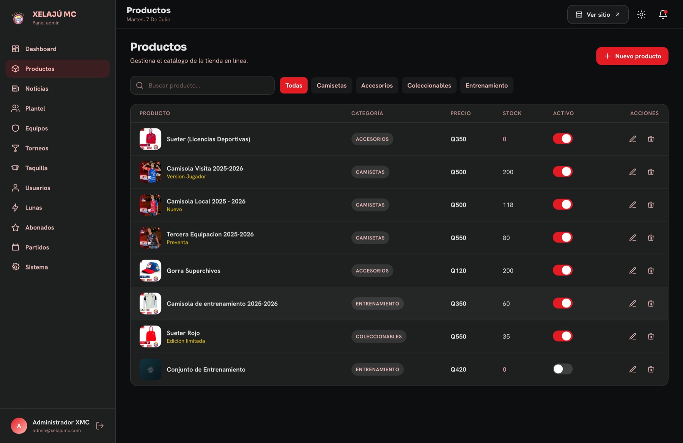Click the COLECCIONABLES category badge
This screenshot has width=683, height=443.
379,337
